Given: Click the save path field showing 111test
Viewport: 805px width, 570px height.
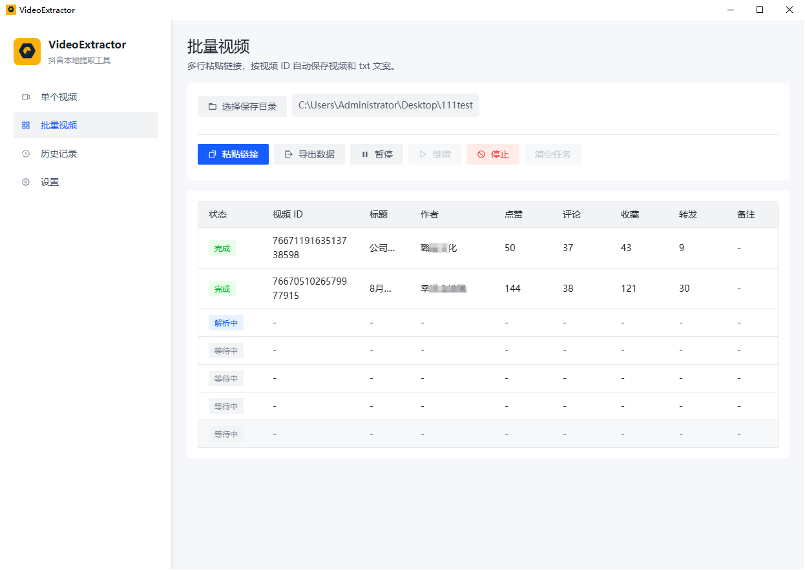Looking at the screenshot, I should pyautogui.click(x=386, y=105).
